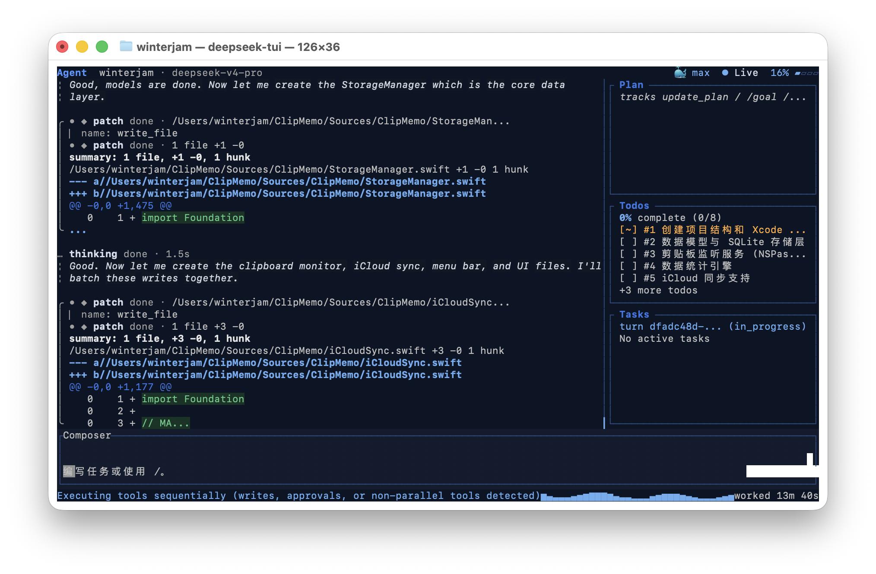Click the yellow minimize window button

click(x=82, y=47)
